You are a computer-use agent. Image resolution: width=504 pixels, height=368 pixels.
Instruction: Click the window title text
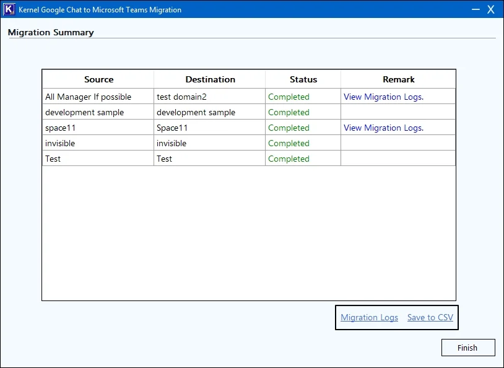[x=100, y=10]
